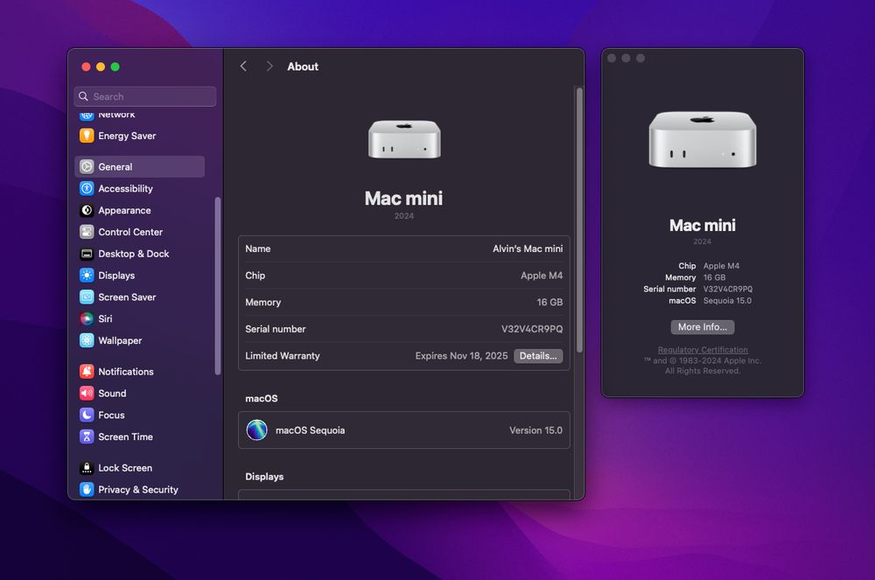Select the General gear icon
The width and height of the screenshot is (875, 580).
point(87,167)
